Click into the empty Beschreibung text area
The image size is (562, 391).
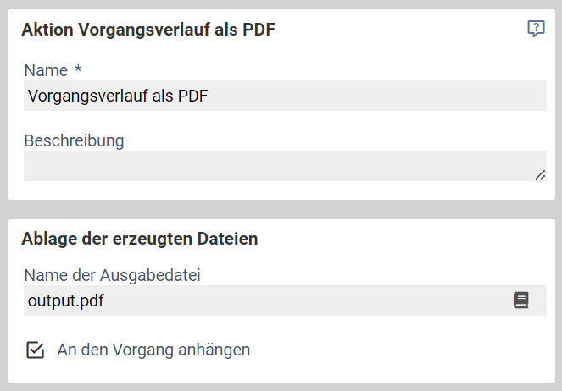285,166
